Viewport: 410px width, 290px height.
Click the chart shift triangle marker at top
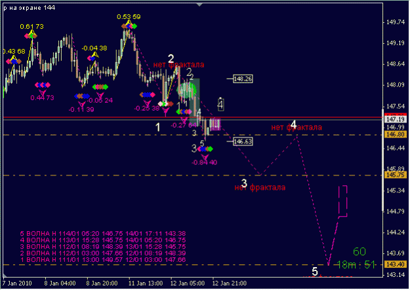coord(199,5)
